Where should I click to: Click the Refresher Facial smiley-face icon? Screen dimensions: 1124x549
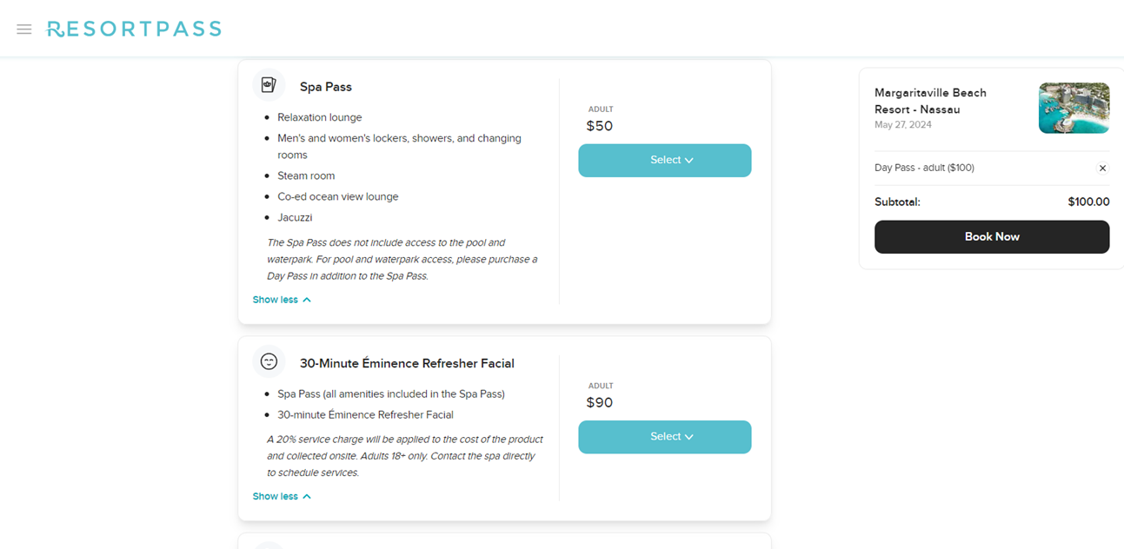[x=269, y=360]
